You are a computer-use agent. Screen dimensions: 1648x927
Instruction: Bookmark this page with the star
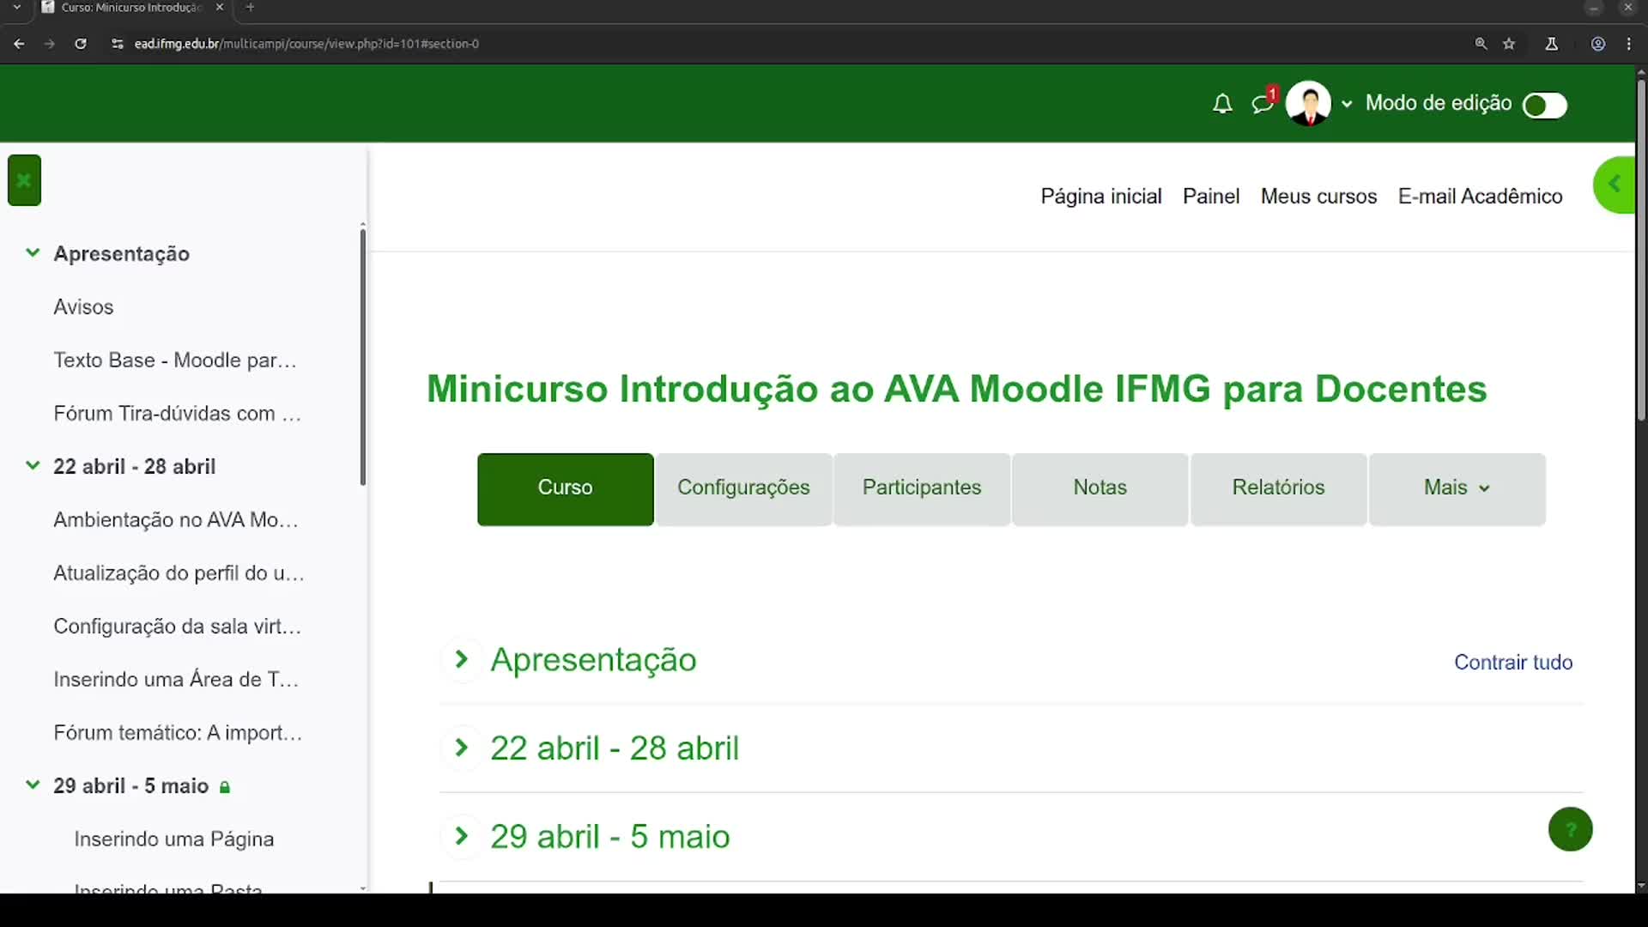(x=1509, y=44)
